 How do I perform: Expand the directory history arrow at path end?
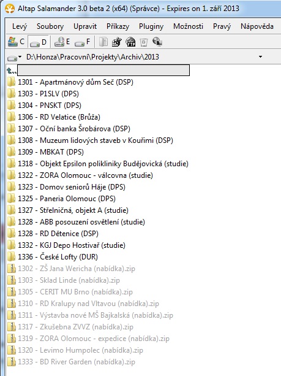click(x=260, y=57)
